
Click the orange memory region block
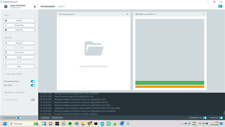(170, 87)
